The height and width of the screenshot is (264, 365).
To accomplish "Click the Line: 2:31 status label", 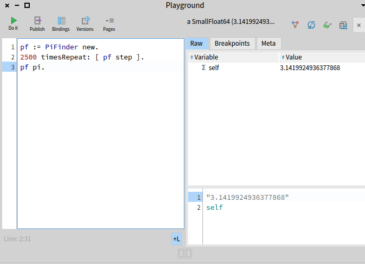I will pos(17,239).
